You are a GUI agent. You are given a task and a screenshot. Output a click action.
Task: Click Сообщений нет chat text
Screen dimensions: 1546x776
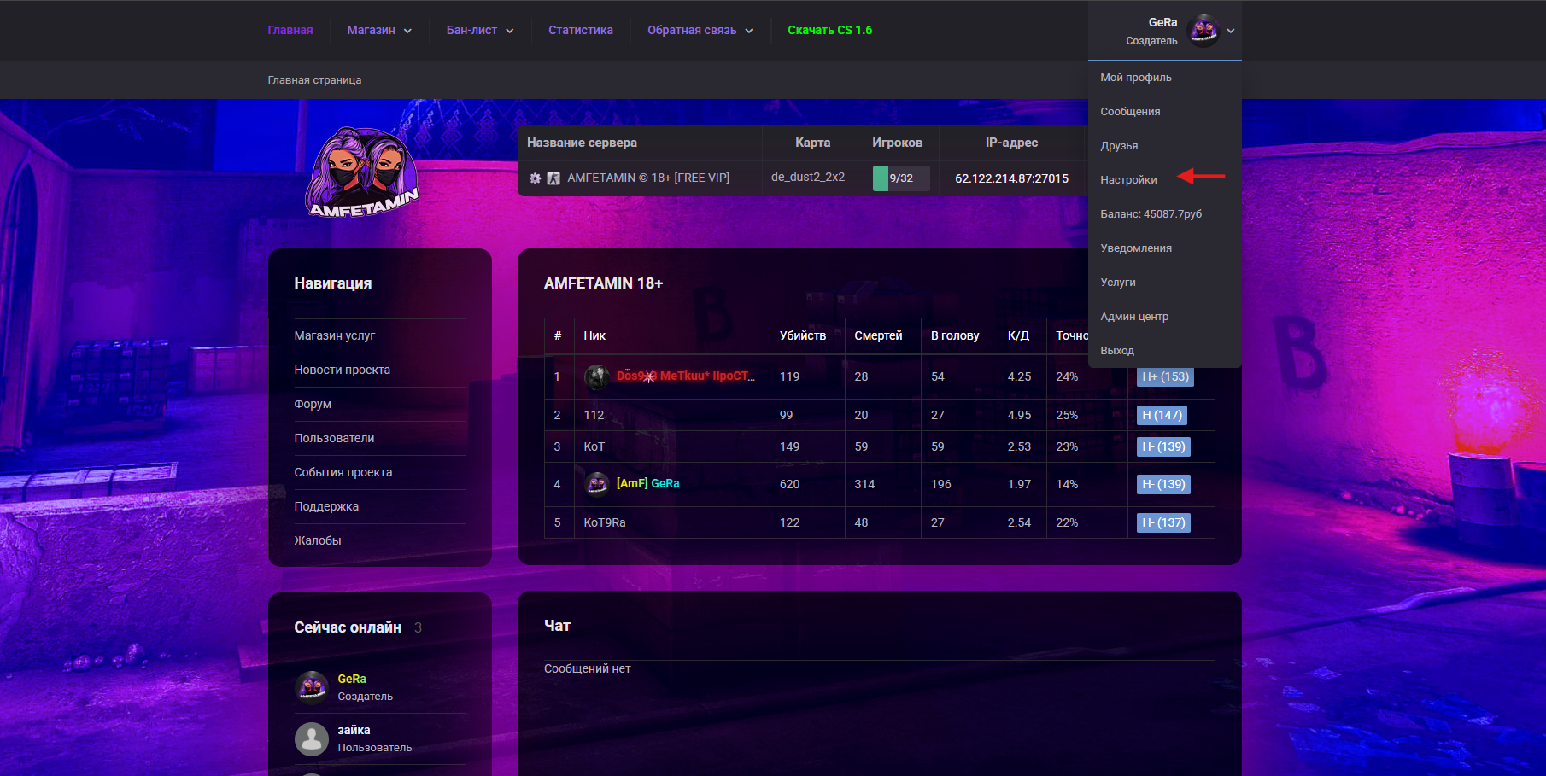coord(588,669)
